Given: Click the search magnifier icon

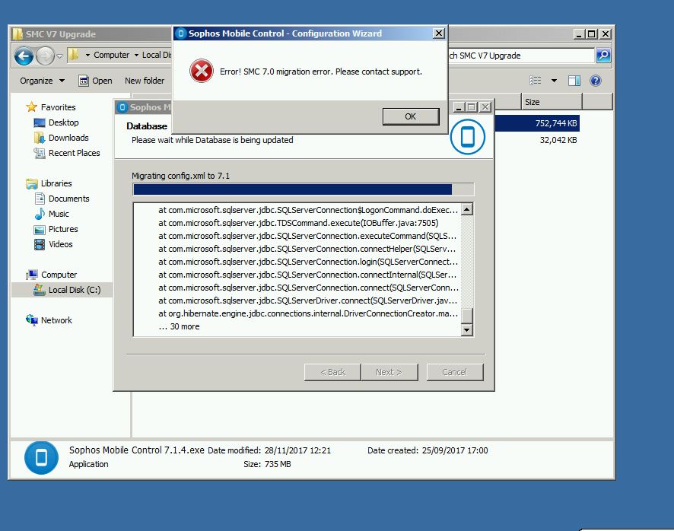Looking at the screenshot, I should (603, 55).
